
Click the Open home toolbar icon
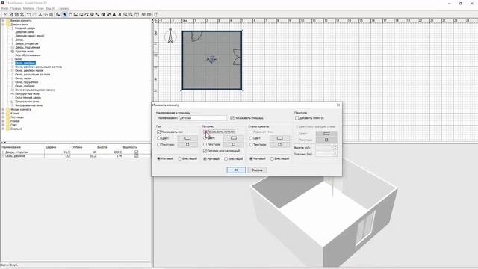point(10,14)
